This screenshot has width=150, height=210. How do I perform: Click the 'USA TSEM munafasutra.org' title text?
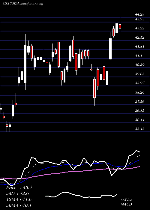coord(23,4)
